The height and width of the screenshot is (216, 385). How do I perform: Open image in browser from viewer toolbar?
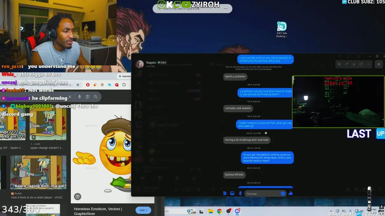(361, 64)
